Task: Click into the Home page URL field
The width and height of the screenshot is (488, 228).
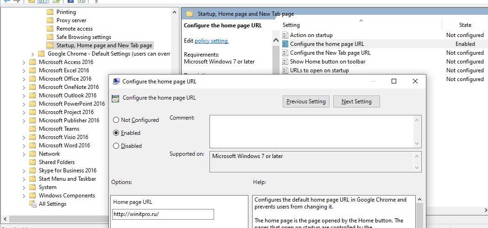Action: [163, 214]
